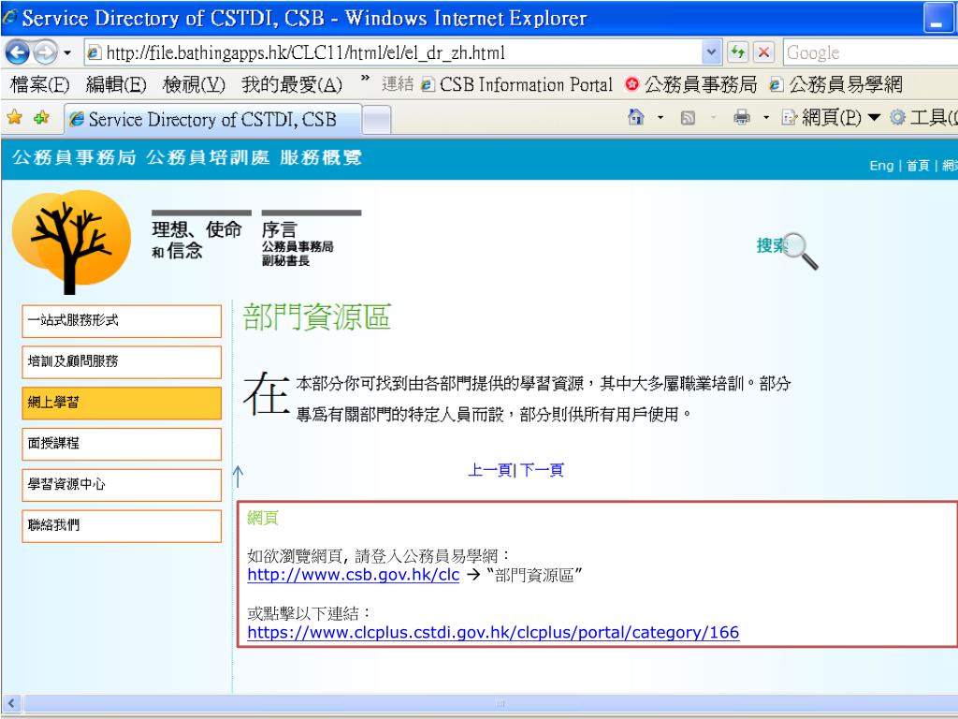Select highlighted 網上學習 sidebar item
The image size is (958, 719).
click(x=122, y=403)
